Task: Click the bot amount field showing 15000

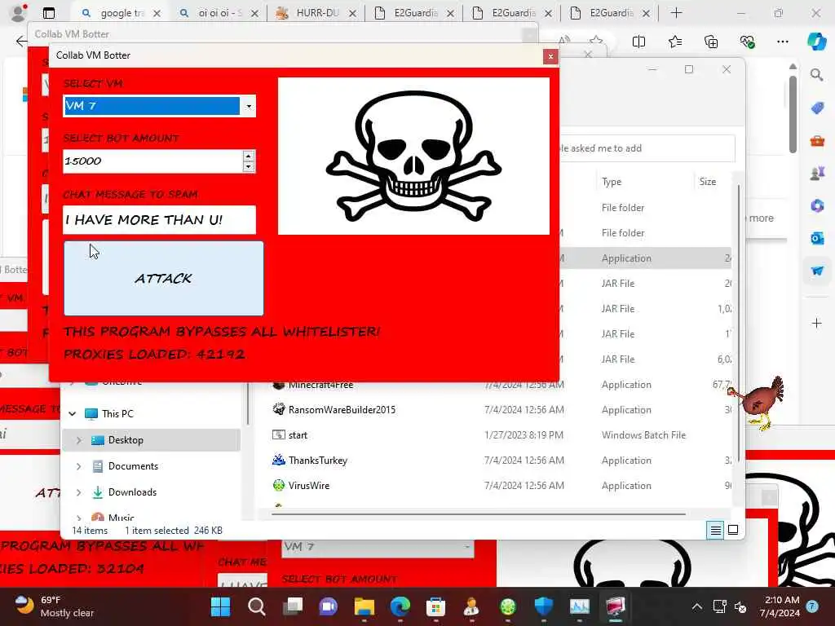Action: 152,161
